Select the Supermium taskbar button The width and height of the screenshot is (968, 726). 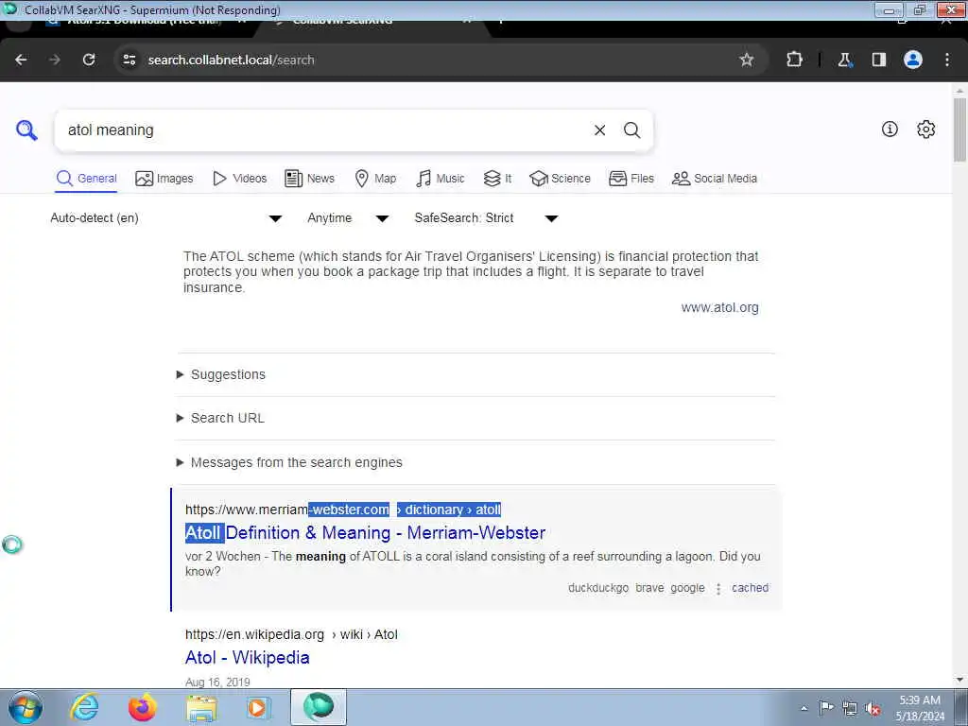[319, 707]
